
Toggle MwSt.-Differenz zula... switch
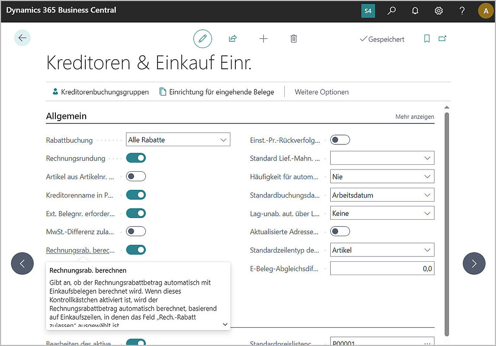click(x=136, y=232)
